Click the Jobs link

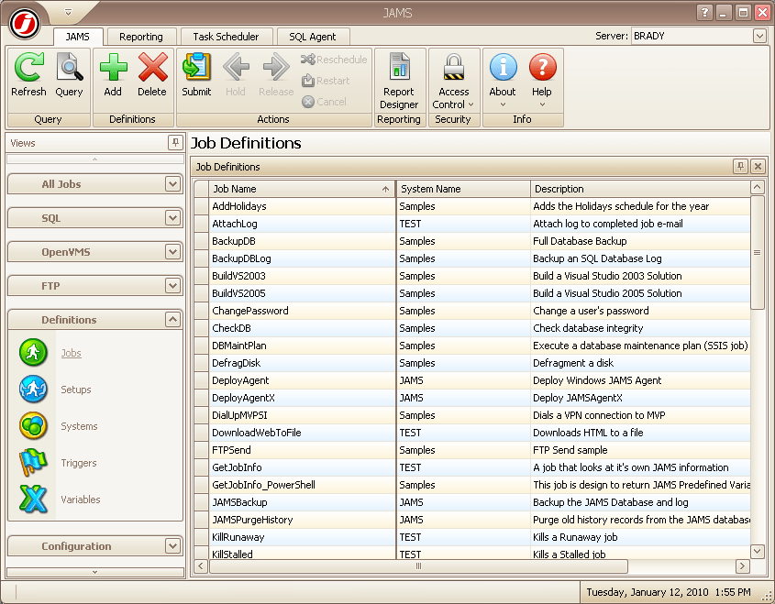(x=72, y=353)
